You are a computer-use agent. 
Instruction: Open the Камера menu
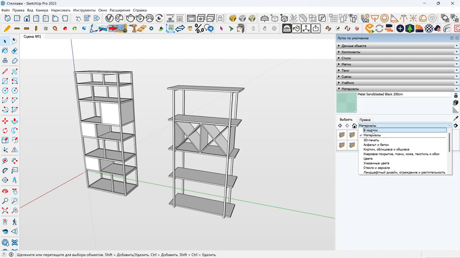42,10
